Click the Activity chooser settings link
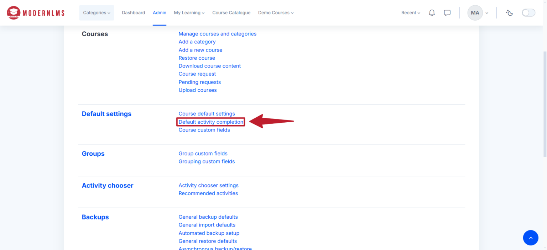Screen dimensions: 547x250 tap(208, 185)
